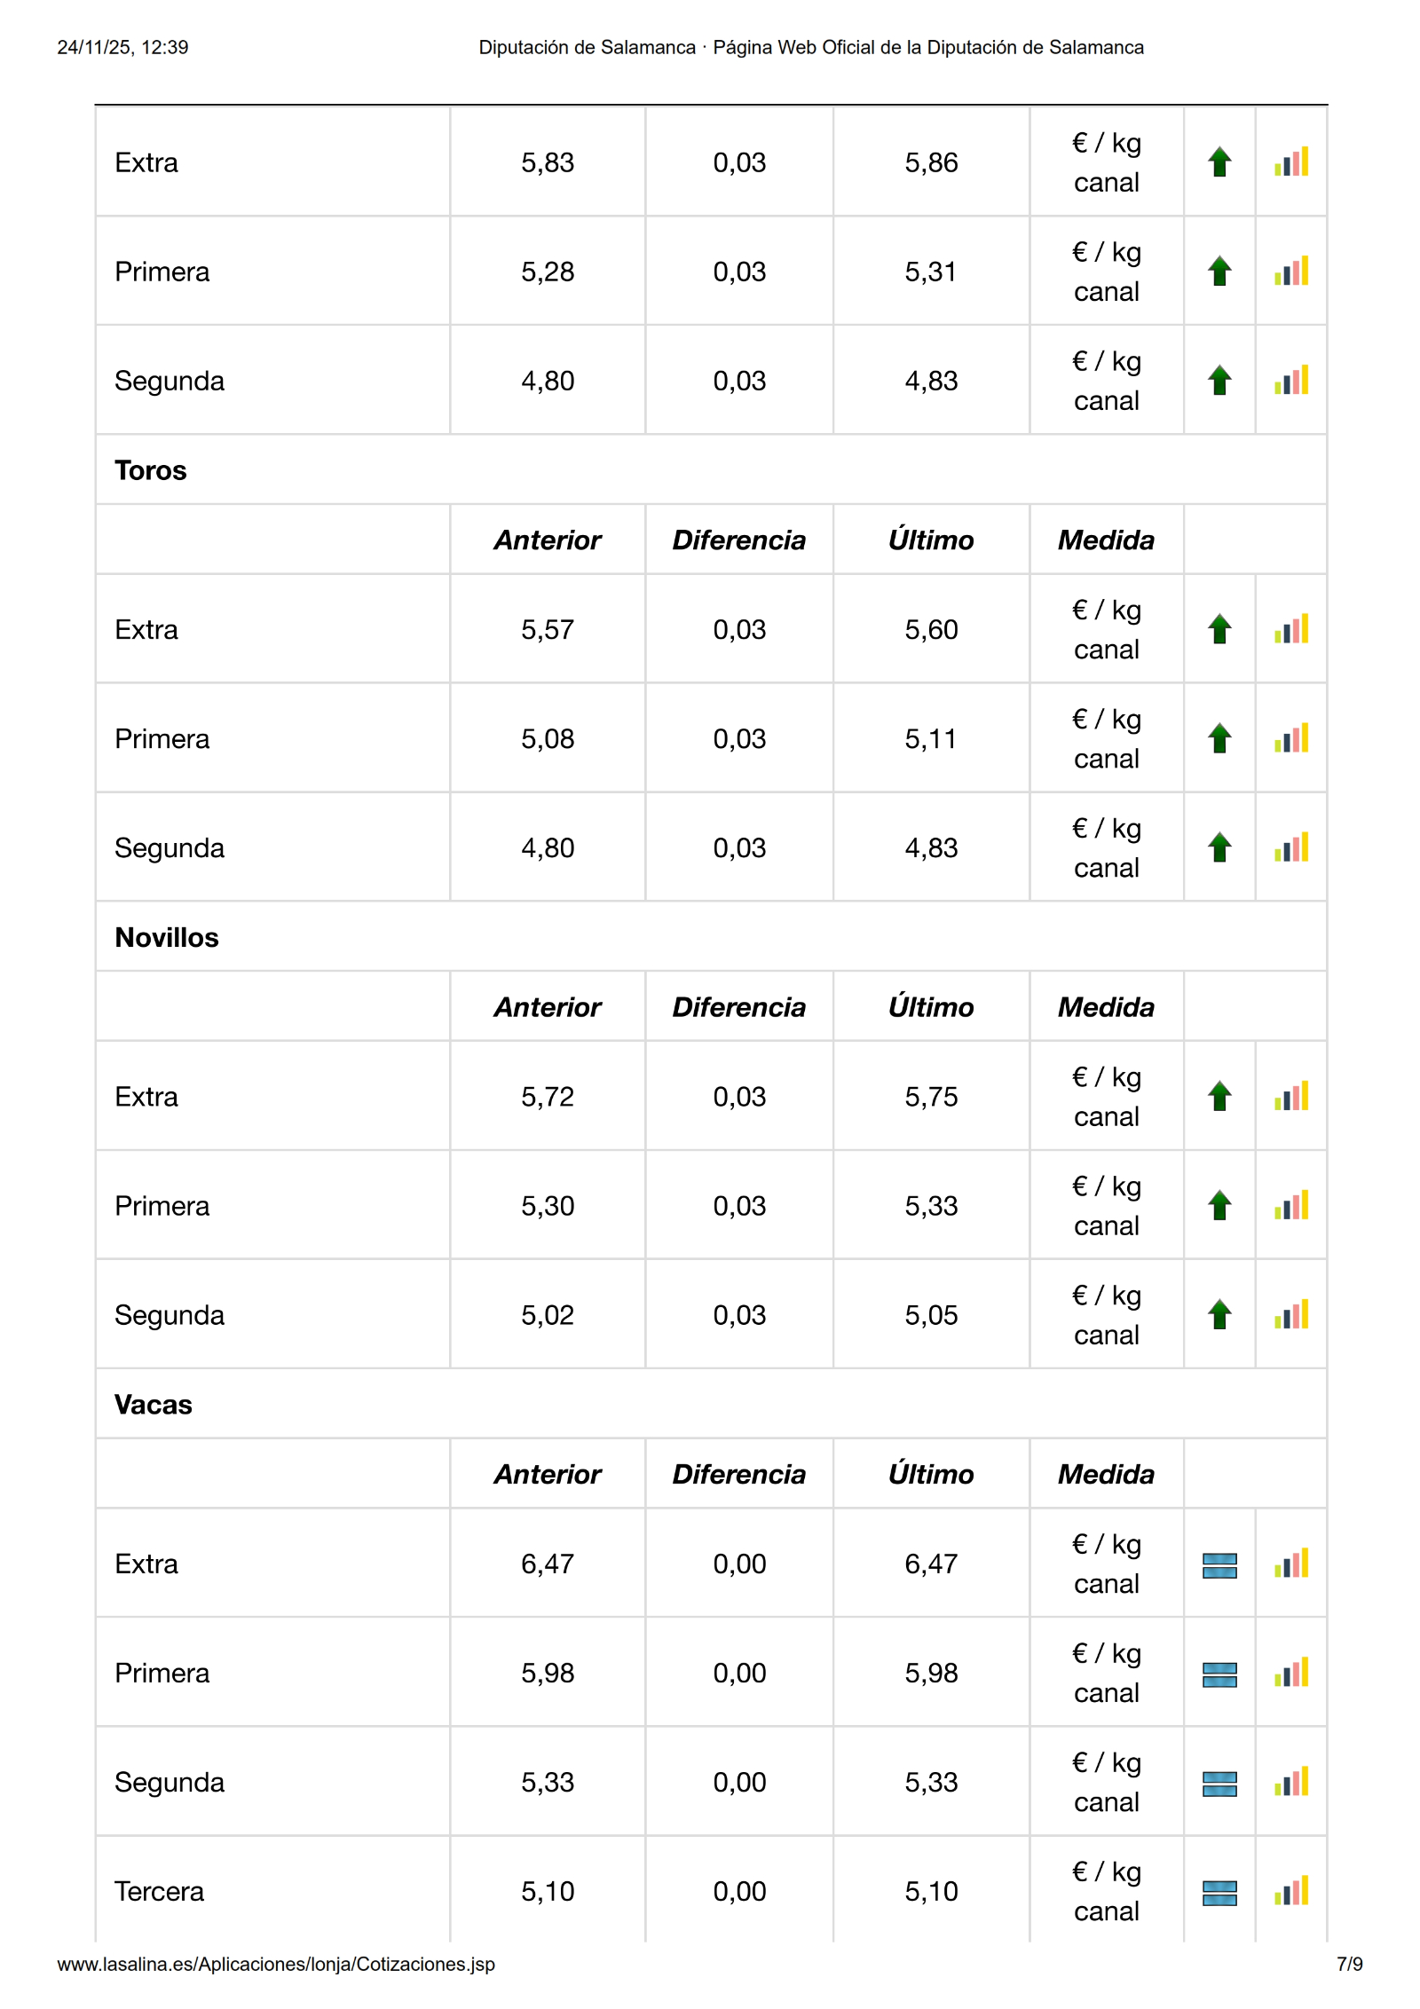This screenshot has width=1420, height=2009.
Task: Click green up arrow for Novillos Primera
Action: pyautogui.click(x=1219, y=1205)
